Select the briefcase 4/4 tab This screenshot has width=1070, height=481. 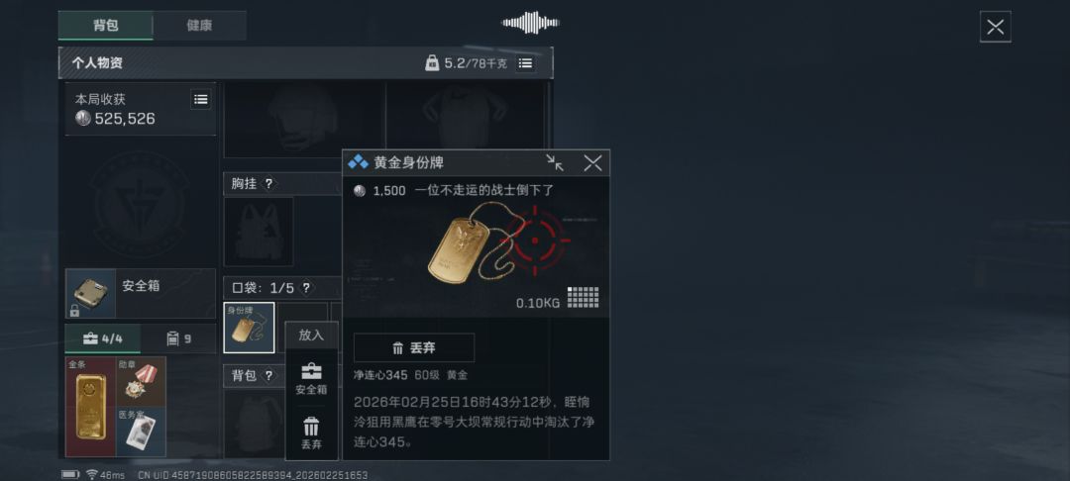click(102, 337)
